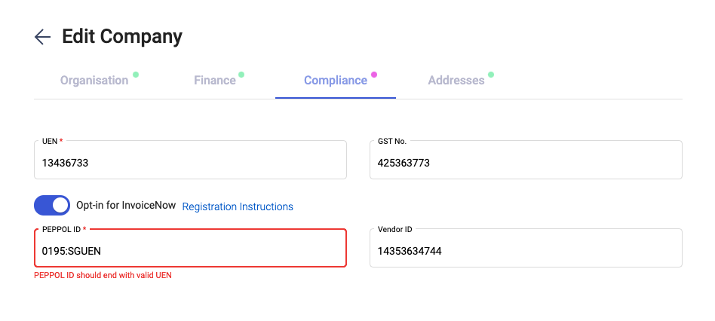
Task: Switch to the Organisation tab
Action: click(x=94, y=81)
